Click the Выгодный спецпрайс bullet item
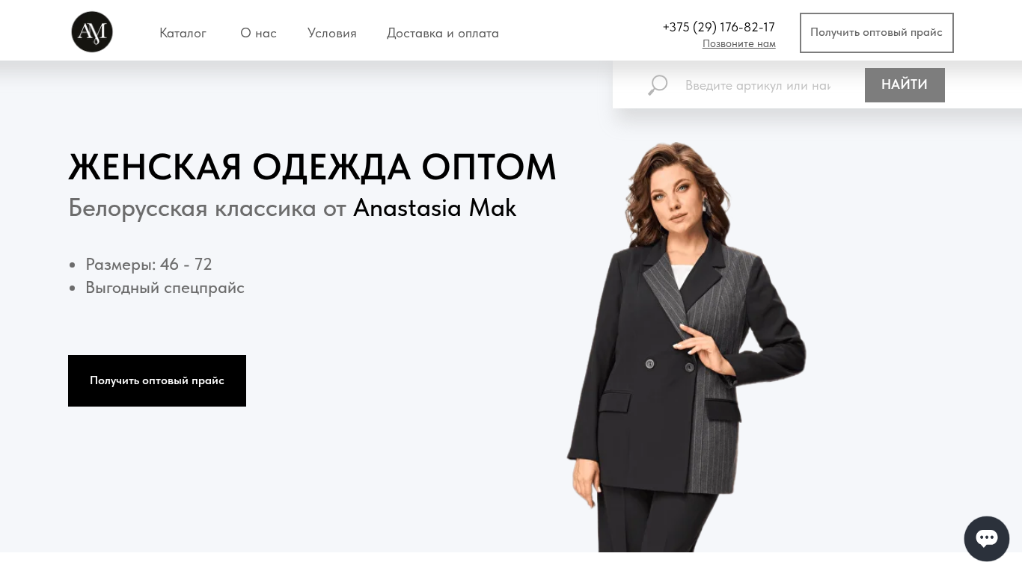Viewport: 1022px width, 574px height. coord(165,288)
